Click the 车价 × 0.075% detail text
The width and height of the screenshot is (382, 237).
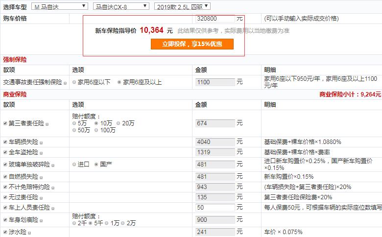point(284,232)
